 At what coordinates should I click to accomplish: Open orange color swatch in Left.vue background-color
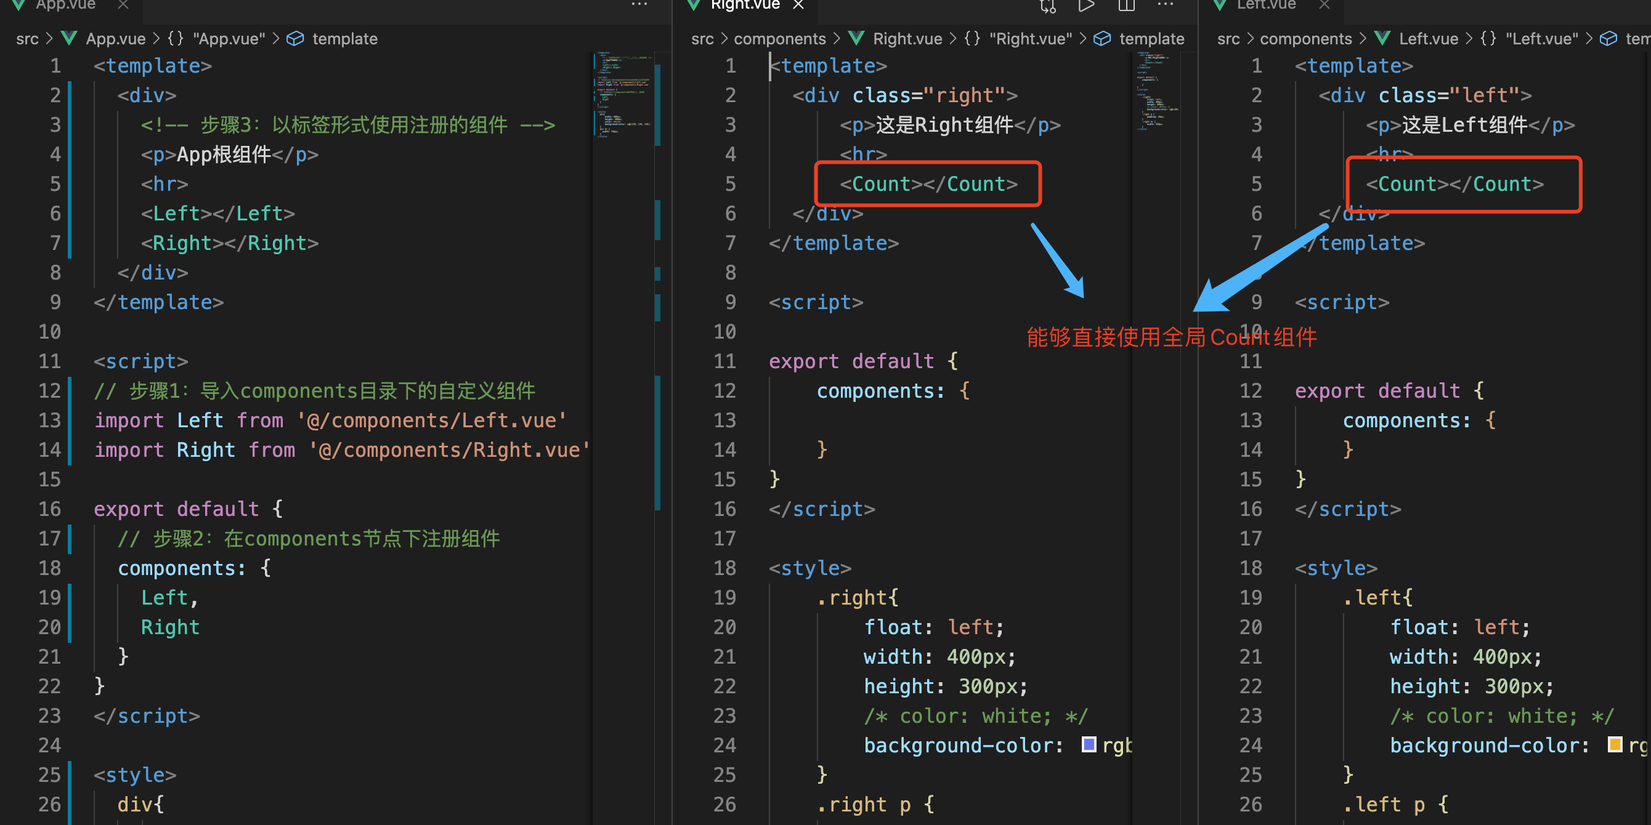click(x=1615, y=744)
